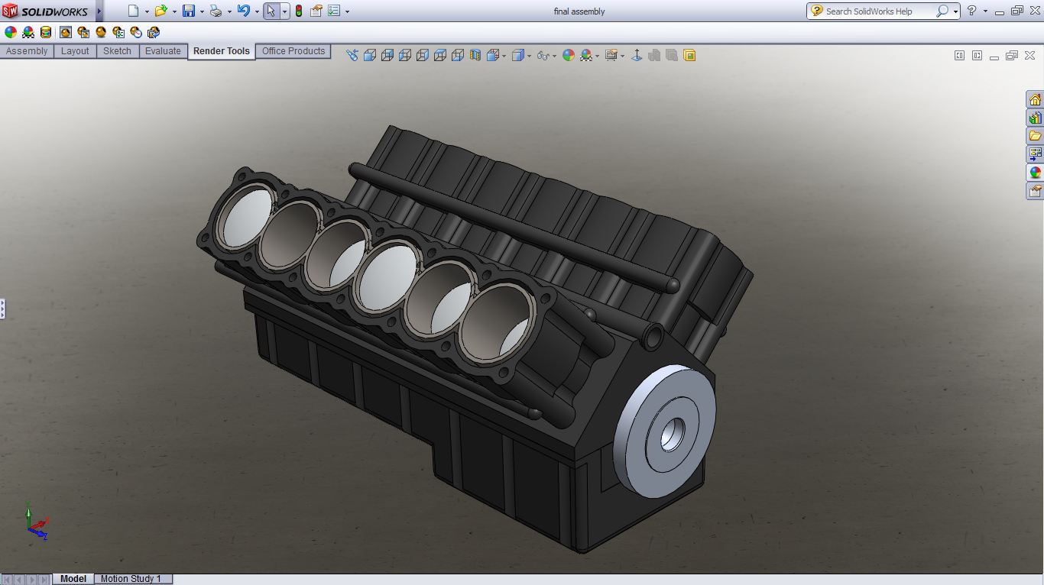Expand the Undo history dropdown arrow
The height and width of the screenshot is (585, 1044).
coord(257,11)
